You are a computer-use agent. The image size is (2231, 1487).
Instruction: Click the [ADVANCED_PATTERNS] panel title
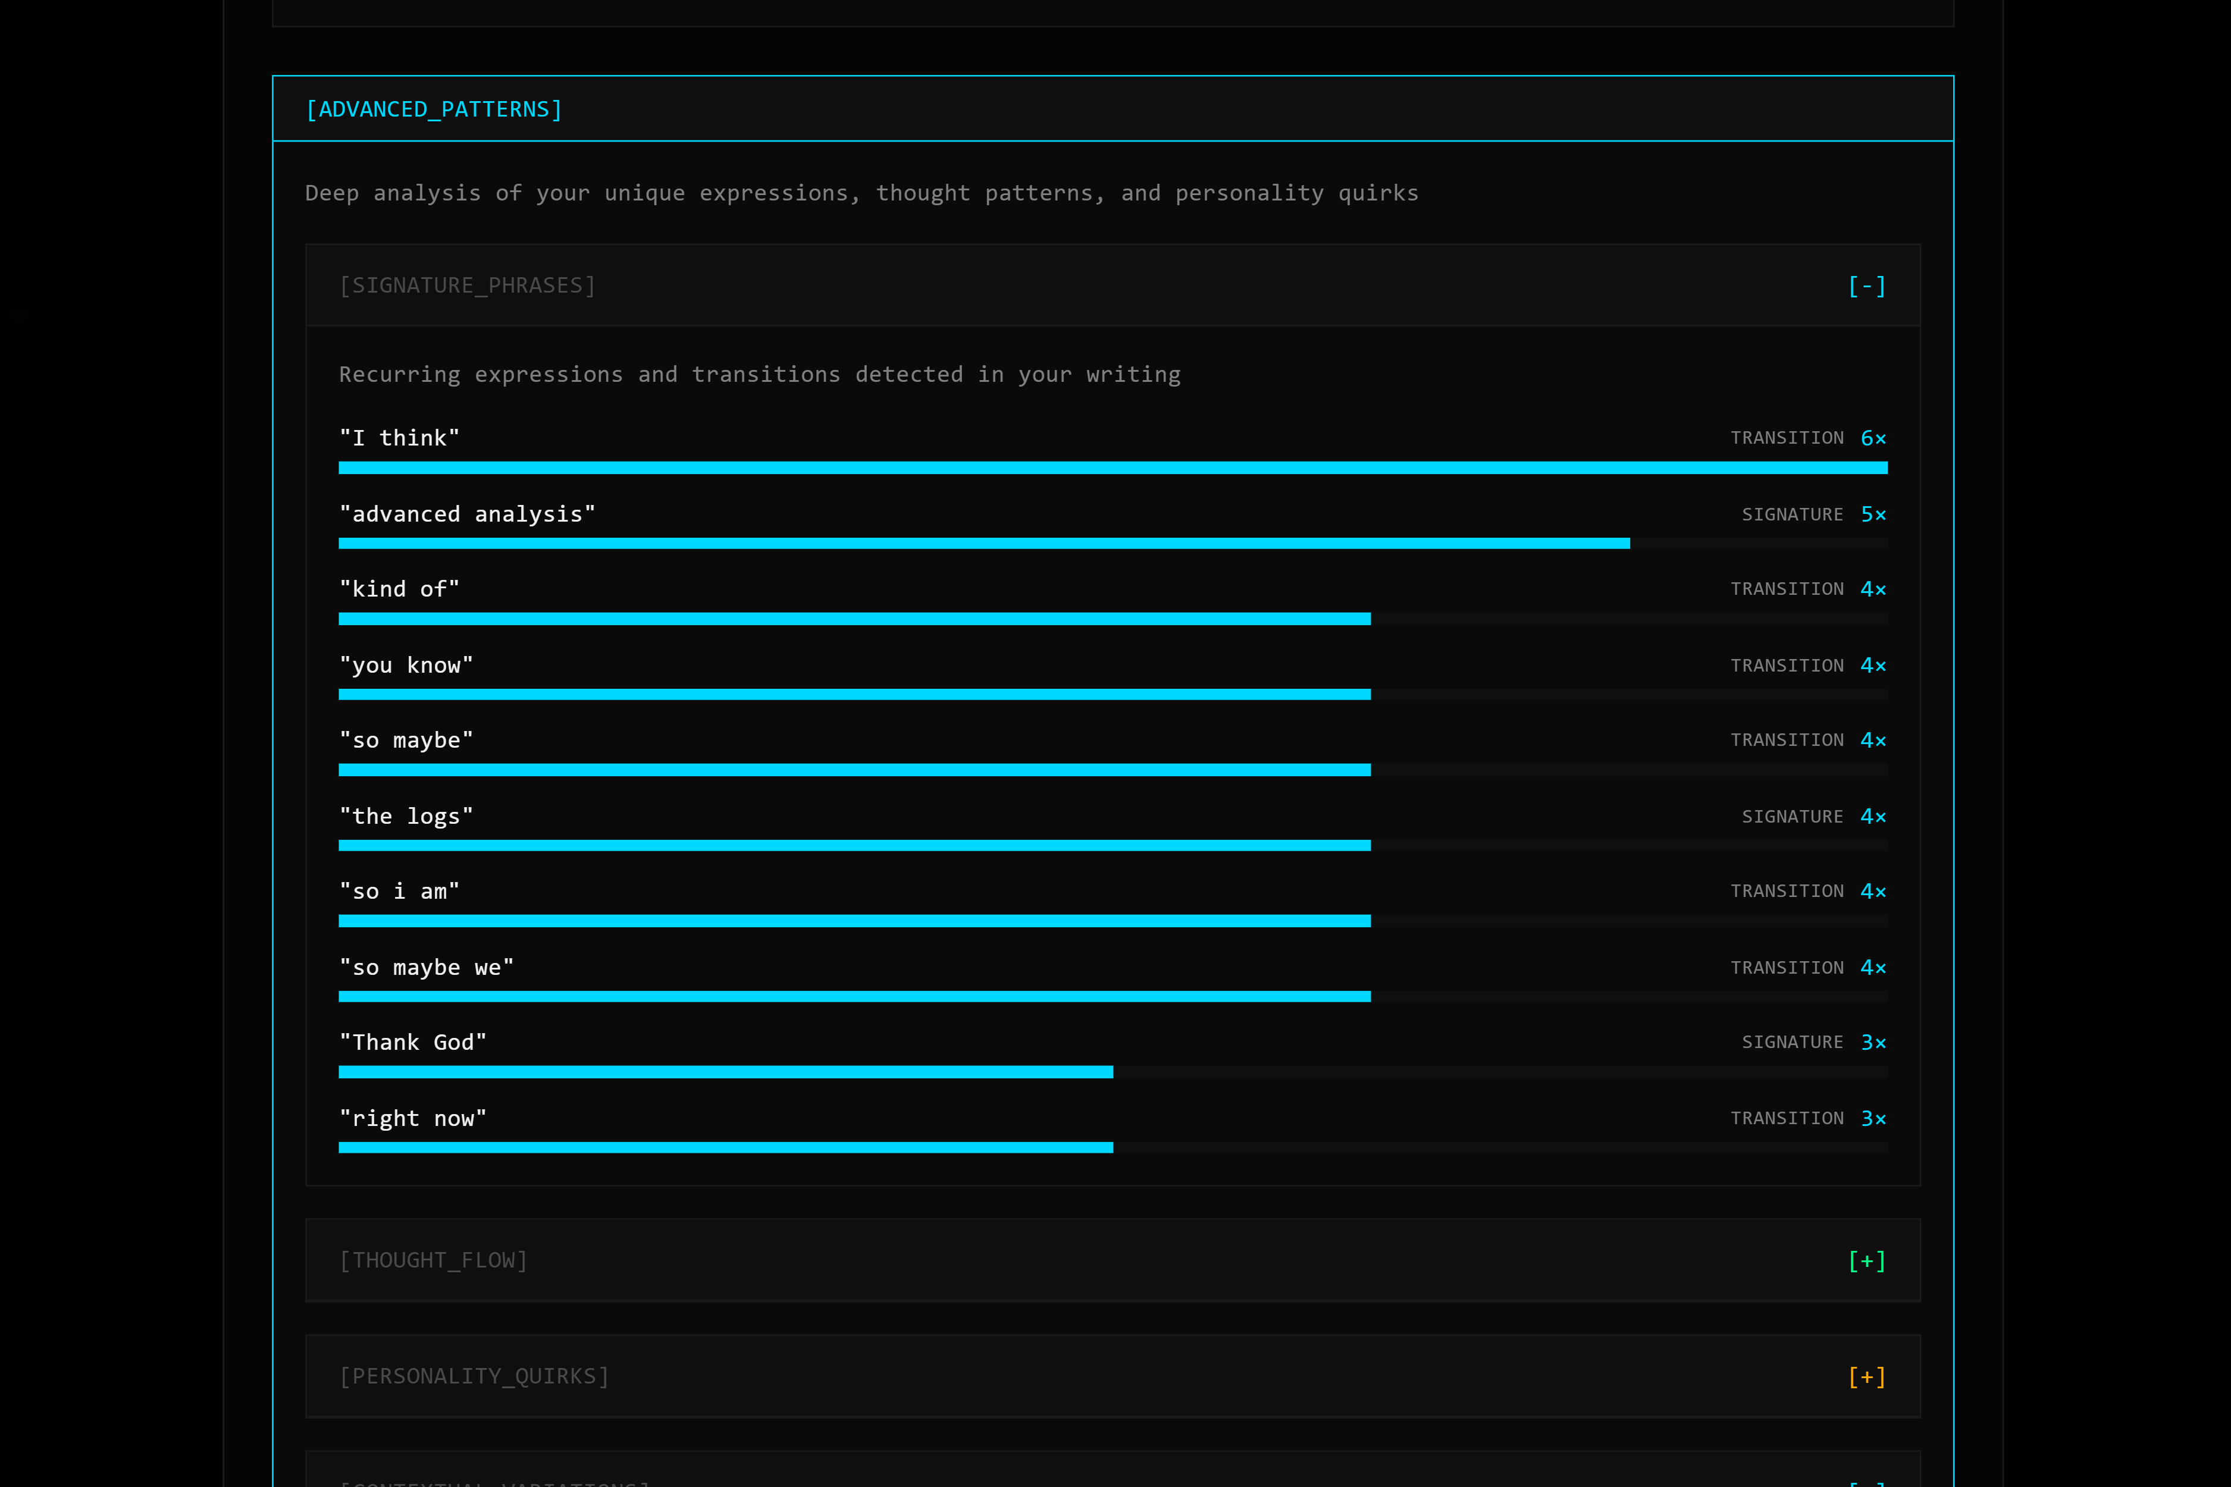434,109
